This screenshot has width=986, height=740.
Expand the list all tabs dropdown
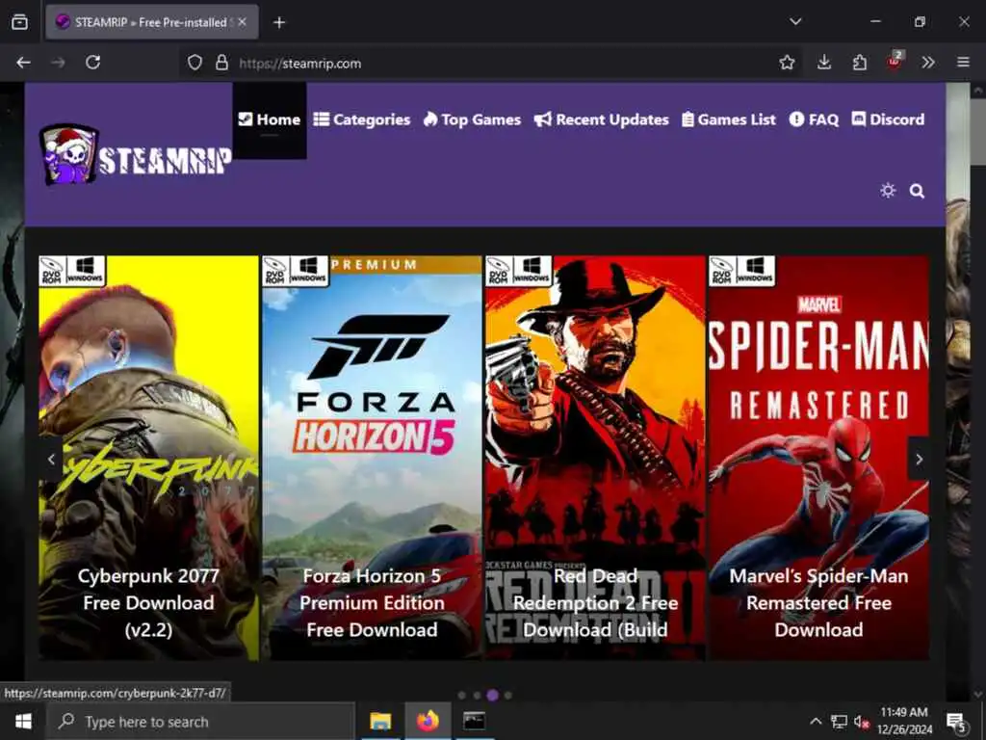pos(795,21)
